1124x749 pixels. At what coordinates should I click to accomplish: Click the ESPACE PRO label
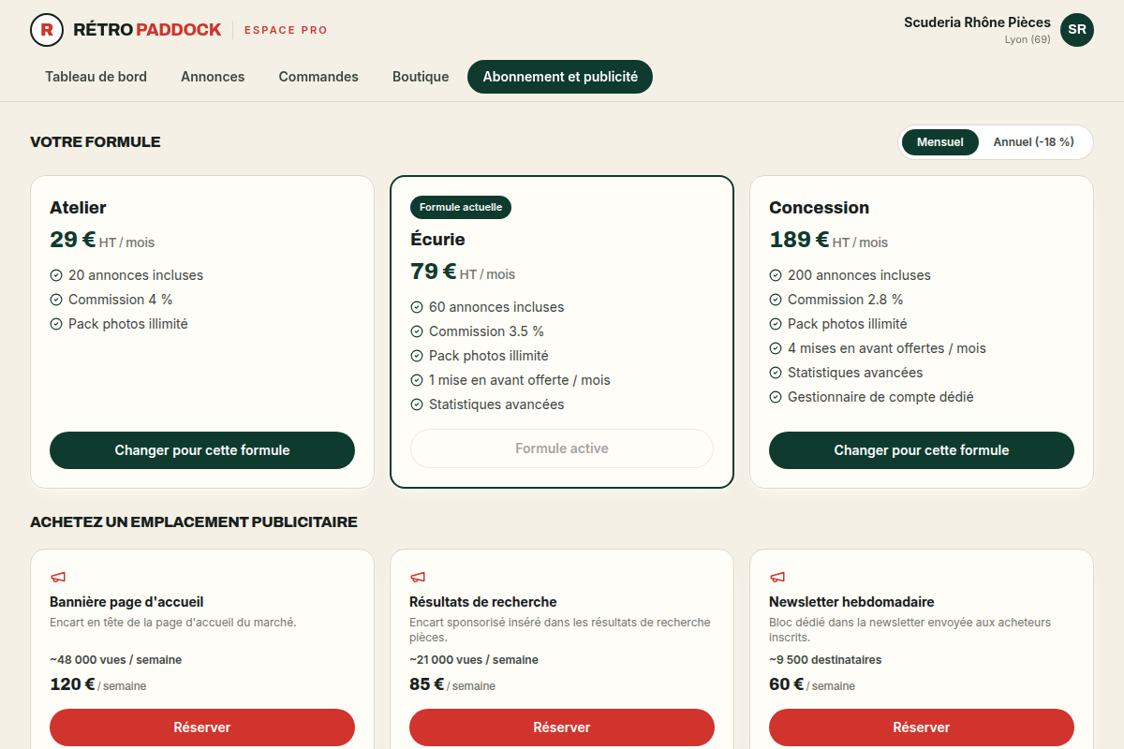[x=286, y=30]
